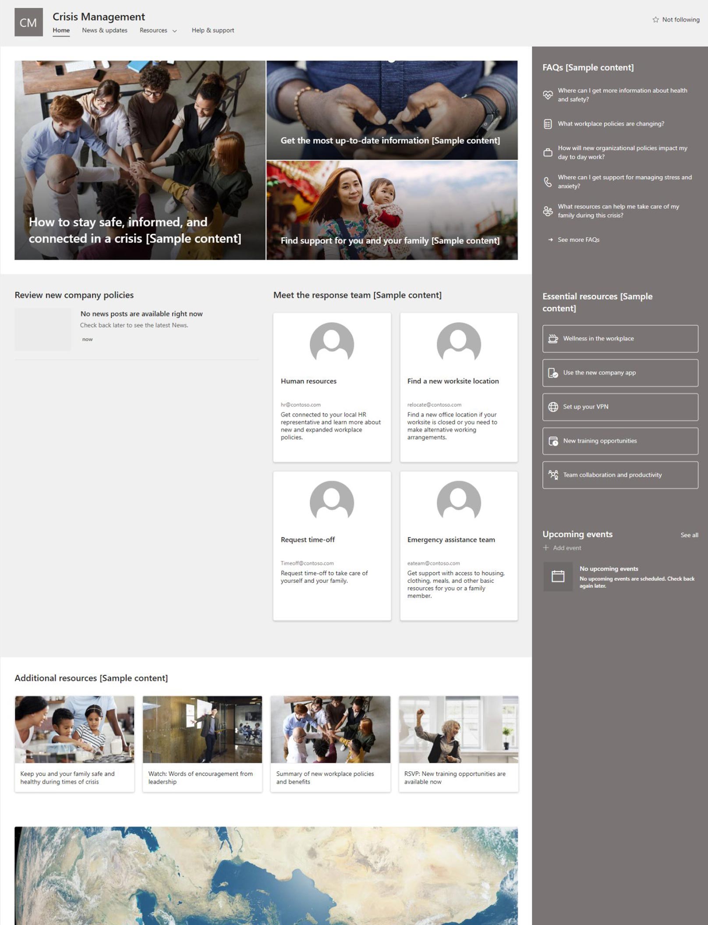Click 'Review new company policies' heading
Image resolution: width=708 pixels, height=925 pixels.
[x=74, y=295]
